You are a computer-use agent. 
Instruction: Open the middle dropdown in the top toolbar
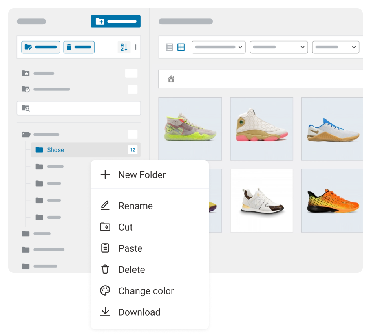[x=278, y=47]
